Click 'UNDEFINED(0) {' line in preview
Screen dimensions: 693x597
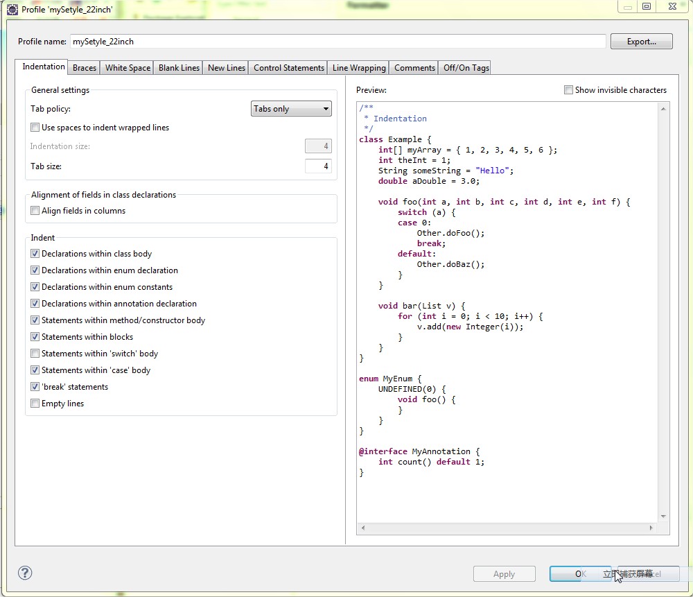point(412,389)
